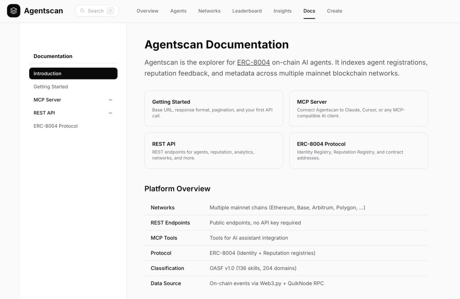Open the Getting Started card

tap(214, 109)
